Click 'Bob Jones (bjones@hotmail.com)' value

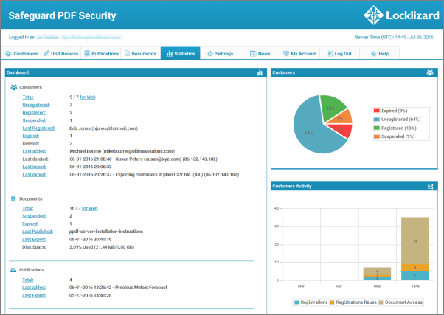(104, 128)
